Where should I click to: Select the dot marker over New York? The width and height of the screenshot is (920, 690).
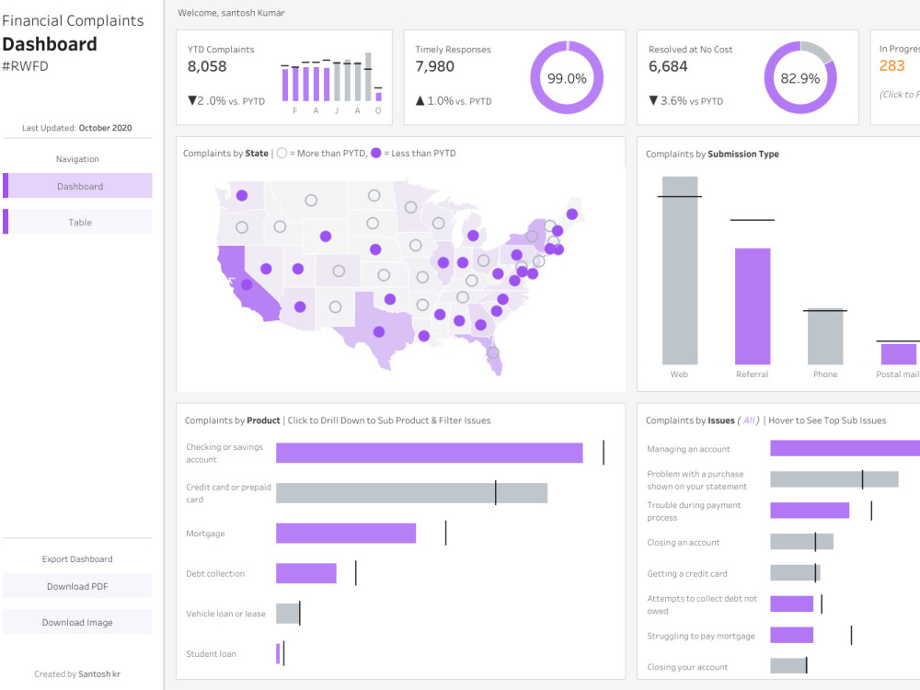pos(533,236)
